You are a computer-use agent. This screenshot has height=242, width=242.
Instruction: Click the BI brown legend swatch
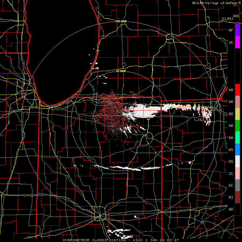coord(237,197)
